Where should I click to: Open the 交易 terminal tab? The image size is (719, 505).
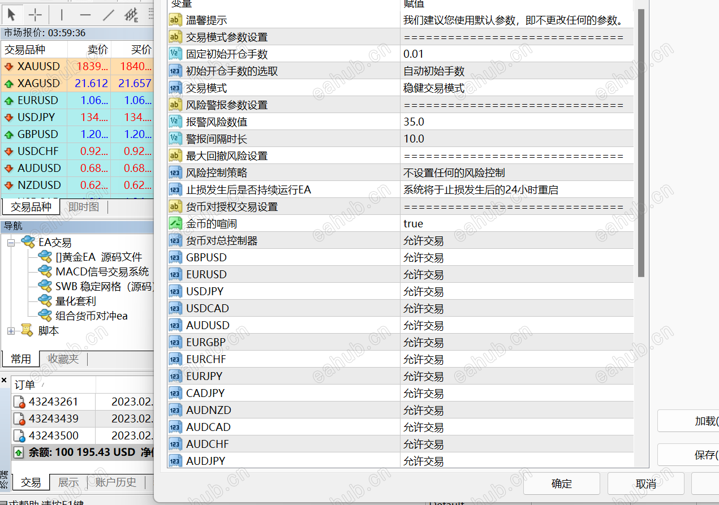point(31,482)
